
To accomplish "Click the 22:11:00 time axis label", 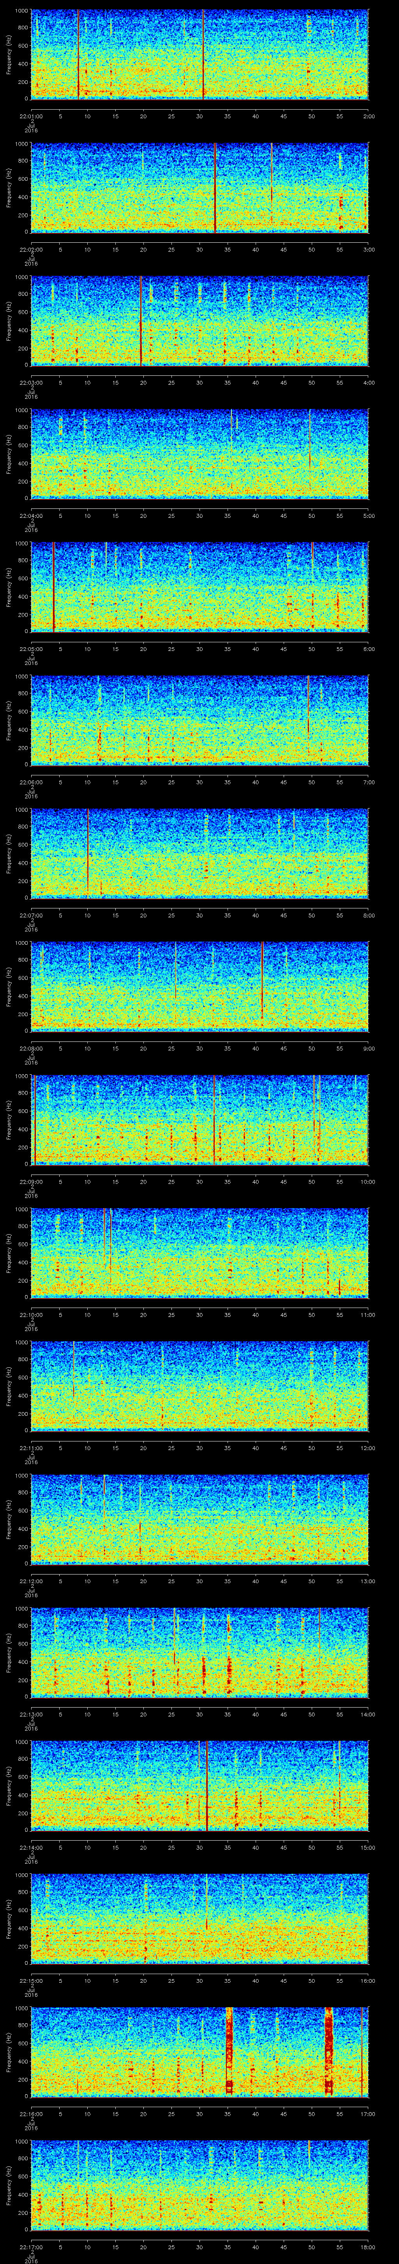I will (31, 1448).
